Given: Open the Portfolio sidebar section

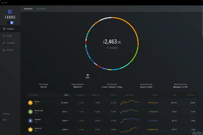Looking at the screenshot, I should point(10,29).
